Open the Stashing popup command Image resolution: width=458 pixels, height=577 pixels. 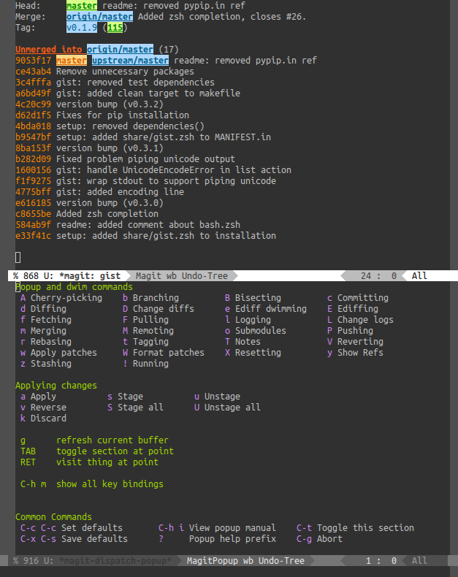(x=50, y=364)
